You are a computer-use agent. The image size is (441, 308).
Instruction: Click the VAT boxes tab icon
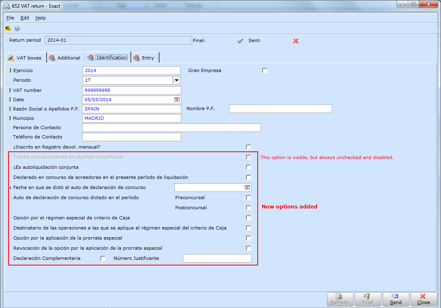tap(11, 58)
